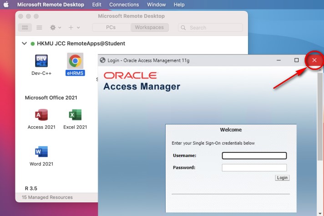Image resolution: width=324 pixels, height=216 pixels.
Task: Open the Access 2021 icon
Action: (41, 115)
